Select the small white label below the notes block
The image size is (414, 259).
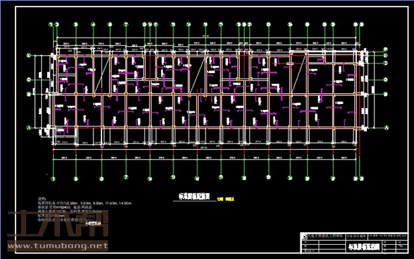pos(93,223)
